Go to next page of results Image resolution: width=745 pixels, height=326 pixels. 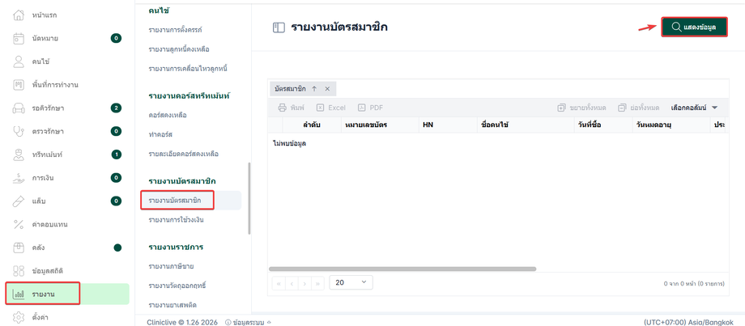tap(304, 283)
